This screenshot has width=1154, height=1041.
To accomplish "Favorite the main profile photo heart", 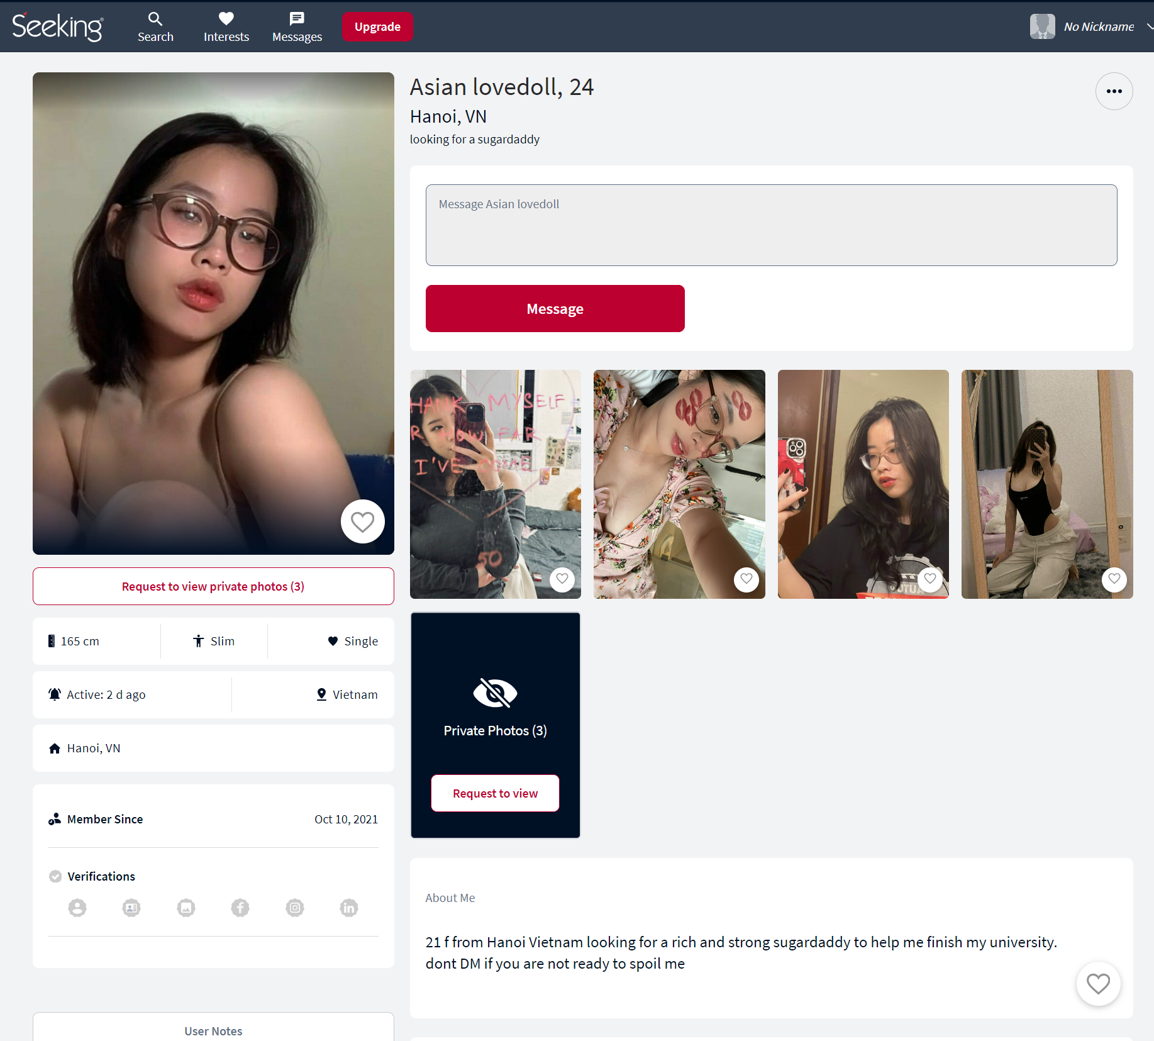I will 362,521.
